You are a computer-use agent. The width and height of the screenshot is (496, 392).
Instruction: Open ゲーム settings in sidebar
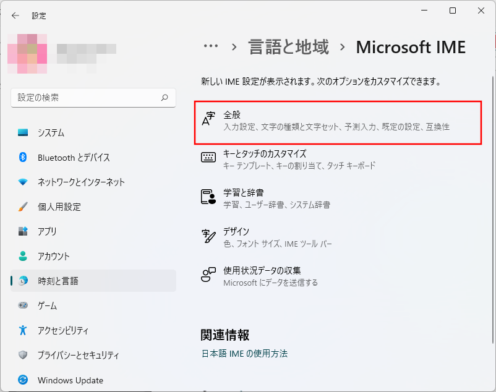click(47, 306)
